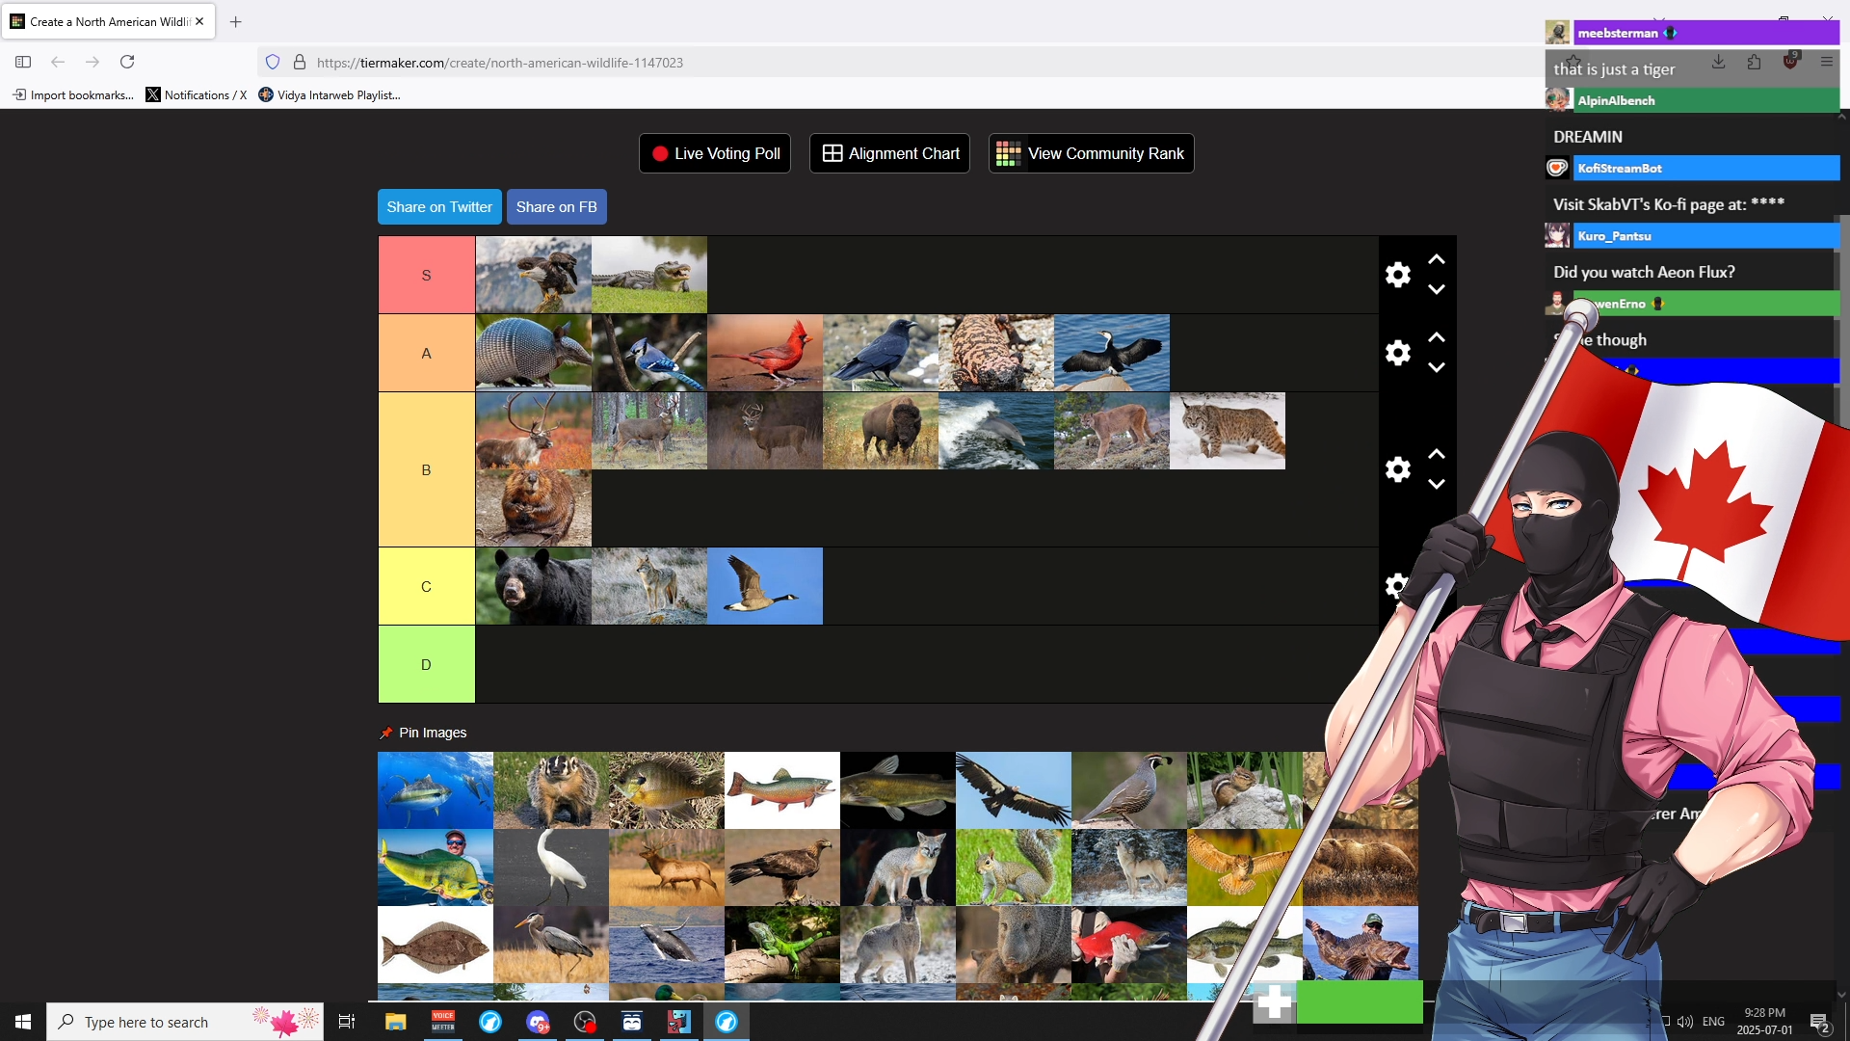Select alligator image in S tier

coord(649,276)
